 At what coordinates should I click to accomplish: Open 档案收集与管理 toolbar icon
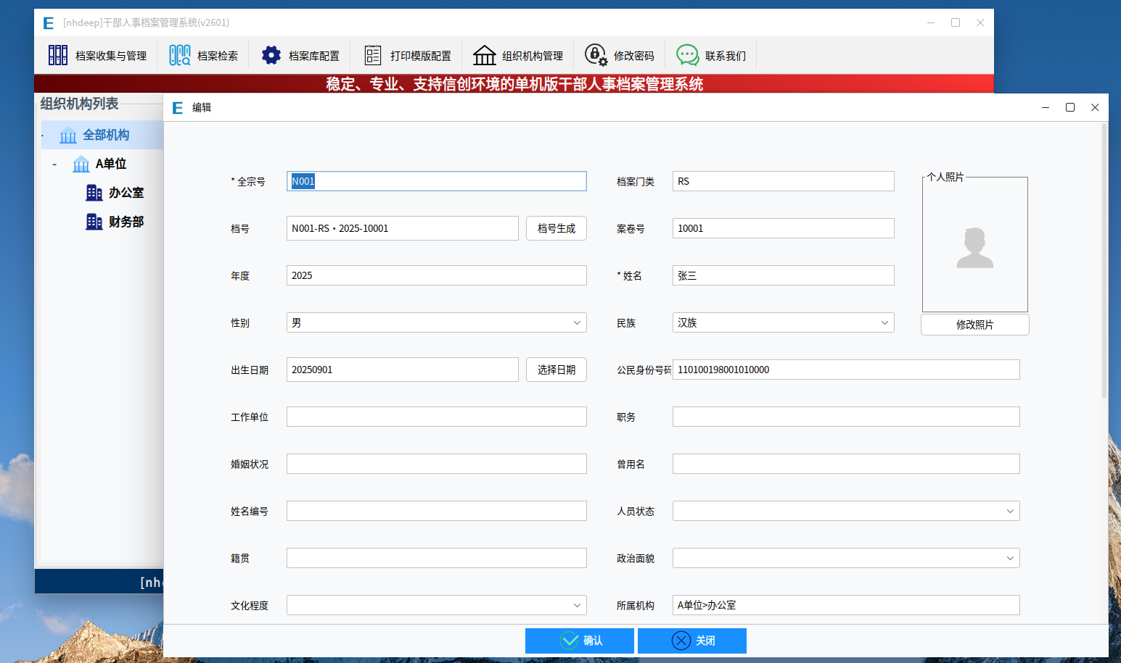58,55
